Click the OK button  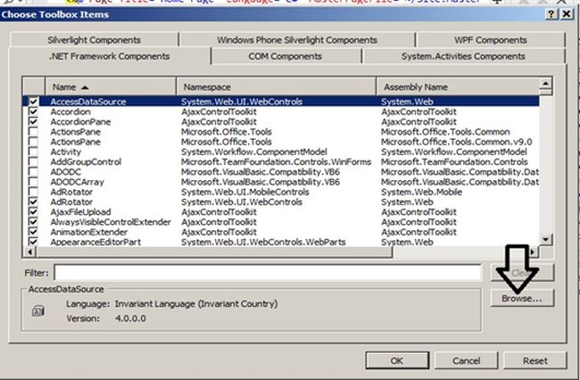coord(397,360)
